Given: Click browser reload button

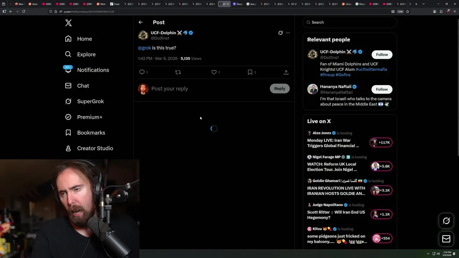Looking at the screenshot, I should 24,11.
